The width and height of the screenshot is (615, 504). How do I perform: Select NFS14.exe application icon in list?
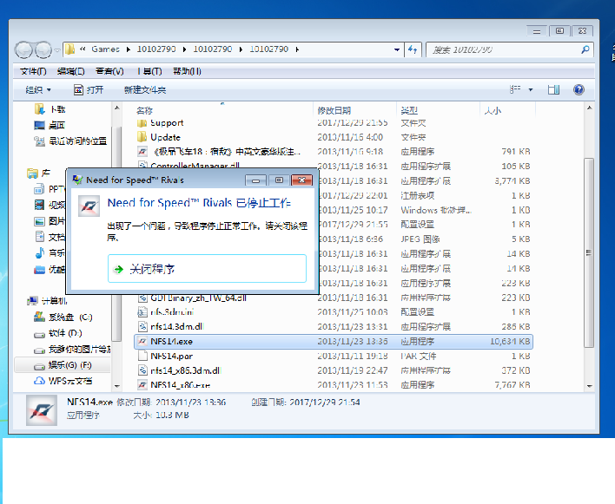(x=142, y=342)
